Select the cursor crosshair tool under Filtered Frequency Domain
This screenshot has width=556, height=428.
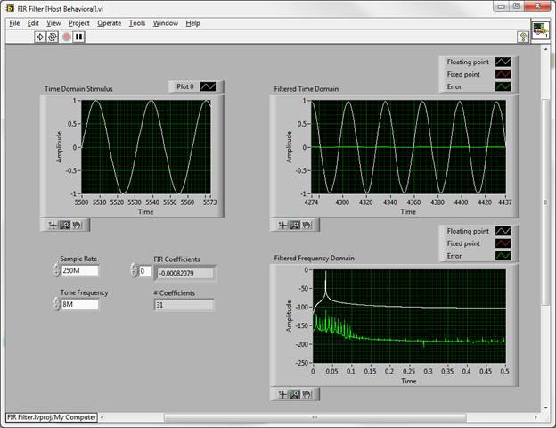[x=282, y=393]
